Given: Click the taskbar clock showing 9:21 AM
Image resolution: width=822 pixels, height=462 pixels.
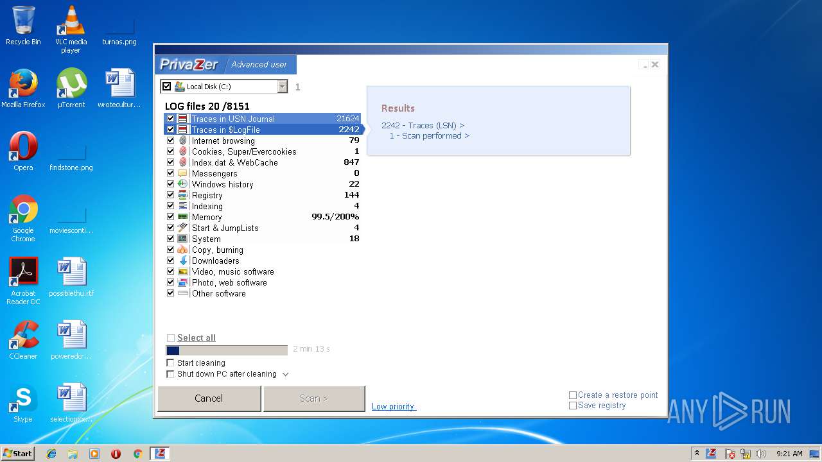Looking at the screenshot, I should pyautogui.click(x=789, y=454).
